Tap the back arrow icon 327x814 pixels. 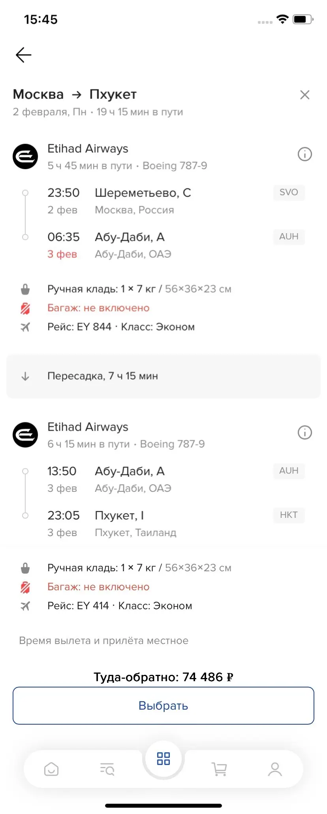(x=23, y=55)
